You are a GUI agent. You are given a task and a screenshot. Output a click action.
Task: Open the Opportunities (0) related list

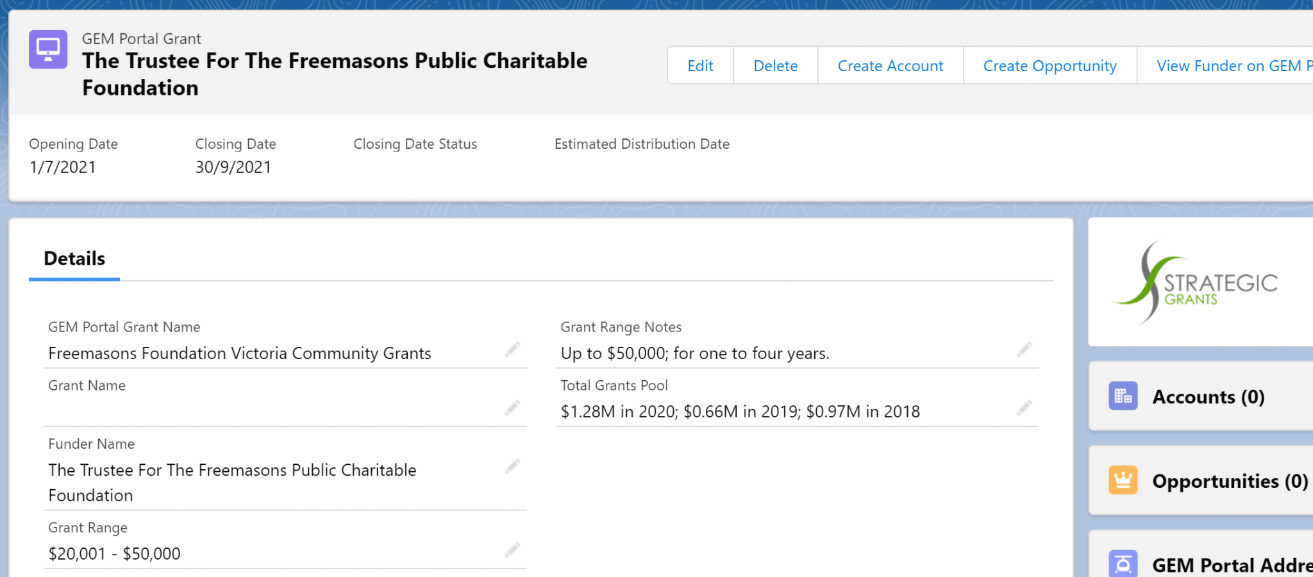tap(1228, 481)
